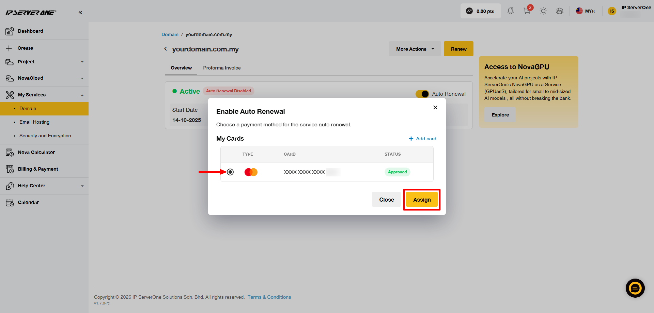Expand the Project sidebar menu
This screenshot has height=313, width=654.
pyautogui.click(x=44, y=62)
